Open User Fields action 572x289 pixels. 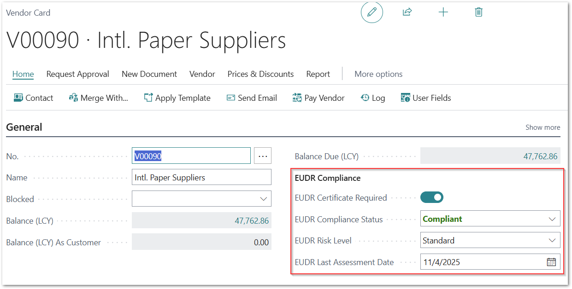coord(426,98)
